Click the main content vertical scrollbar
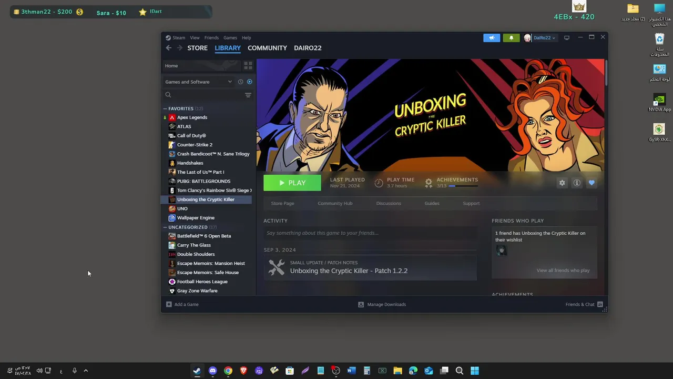 606,72
